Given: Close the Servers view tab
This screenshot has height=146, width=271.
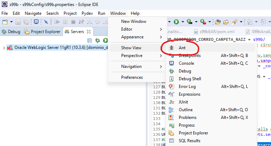Looking at the screenshot, I should [89, 32].
